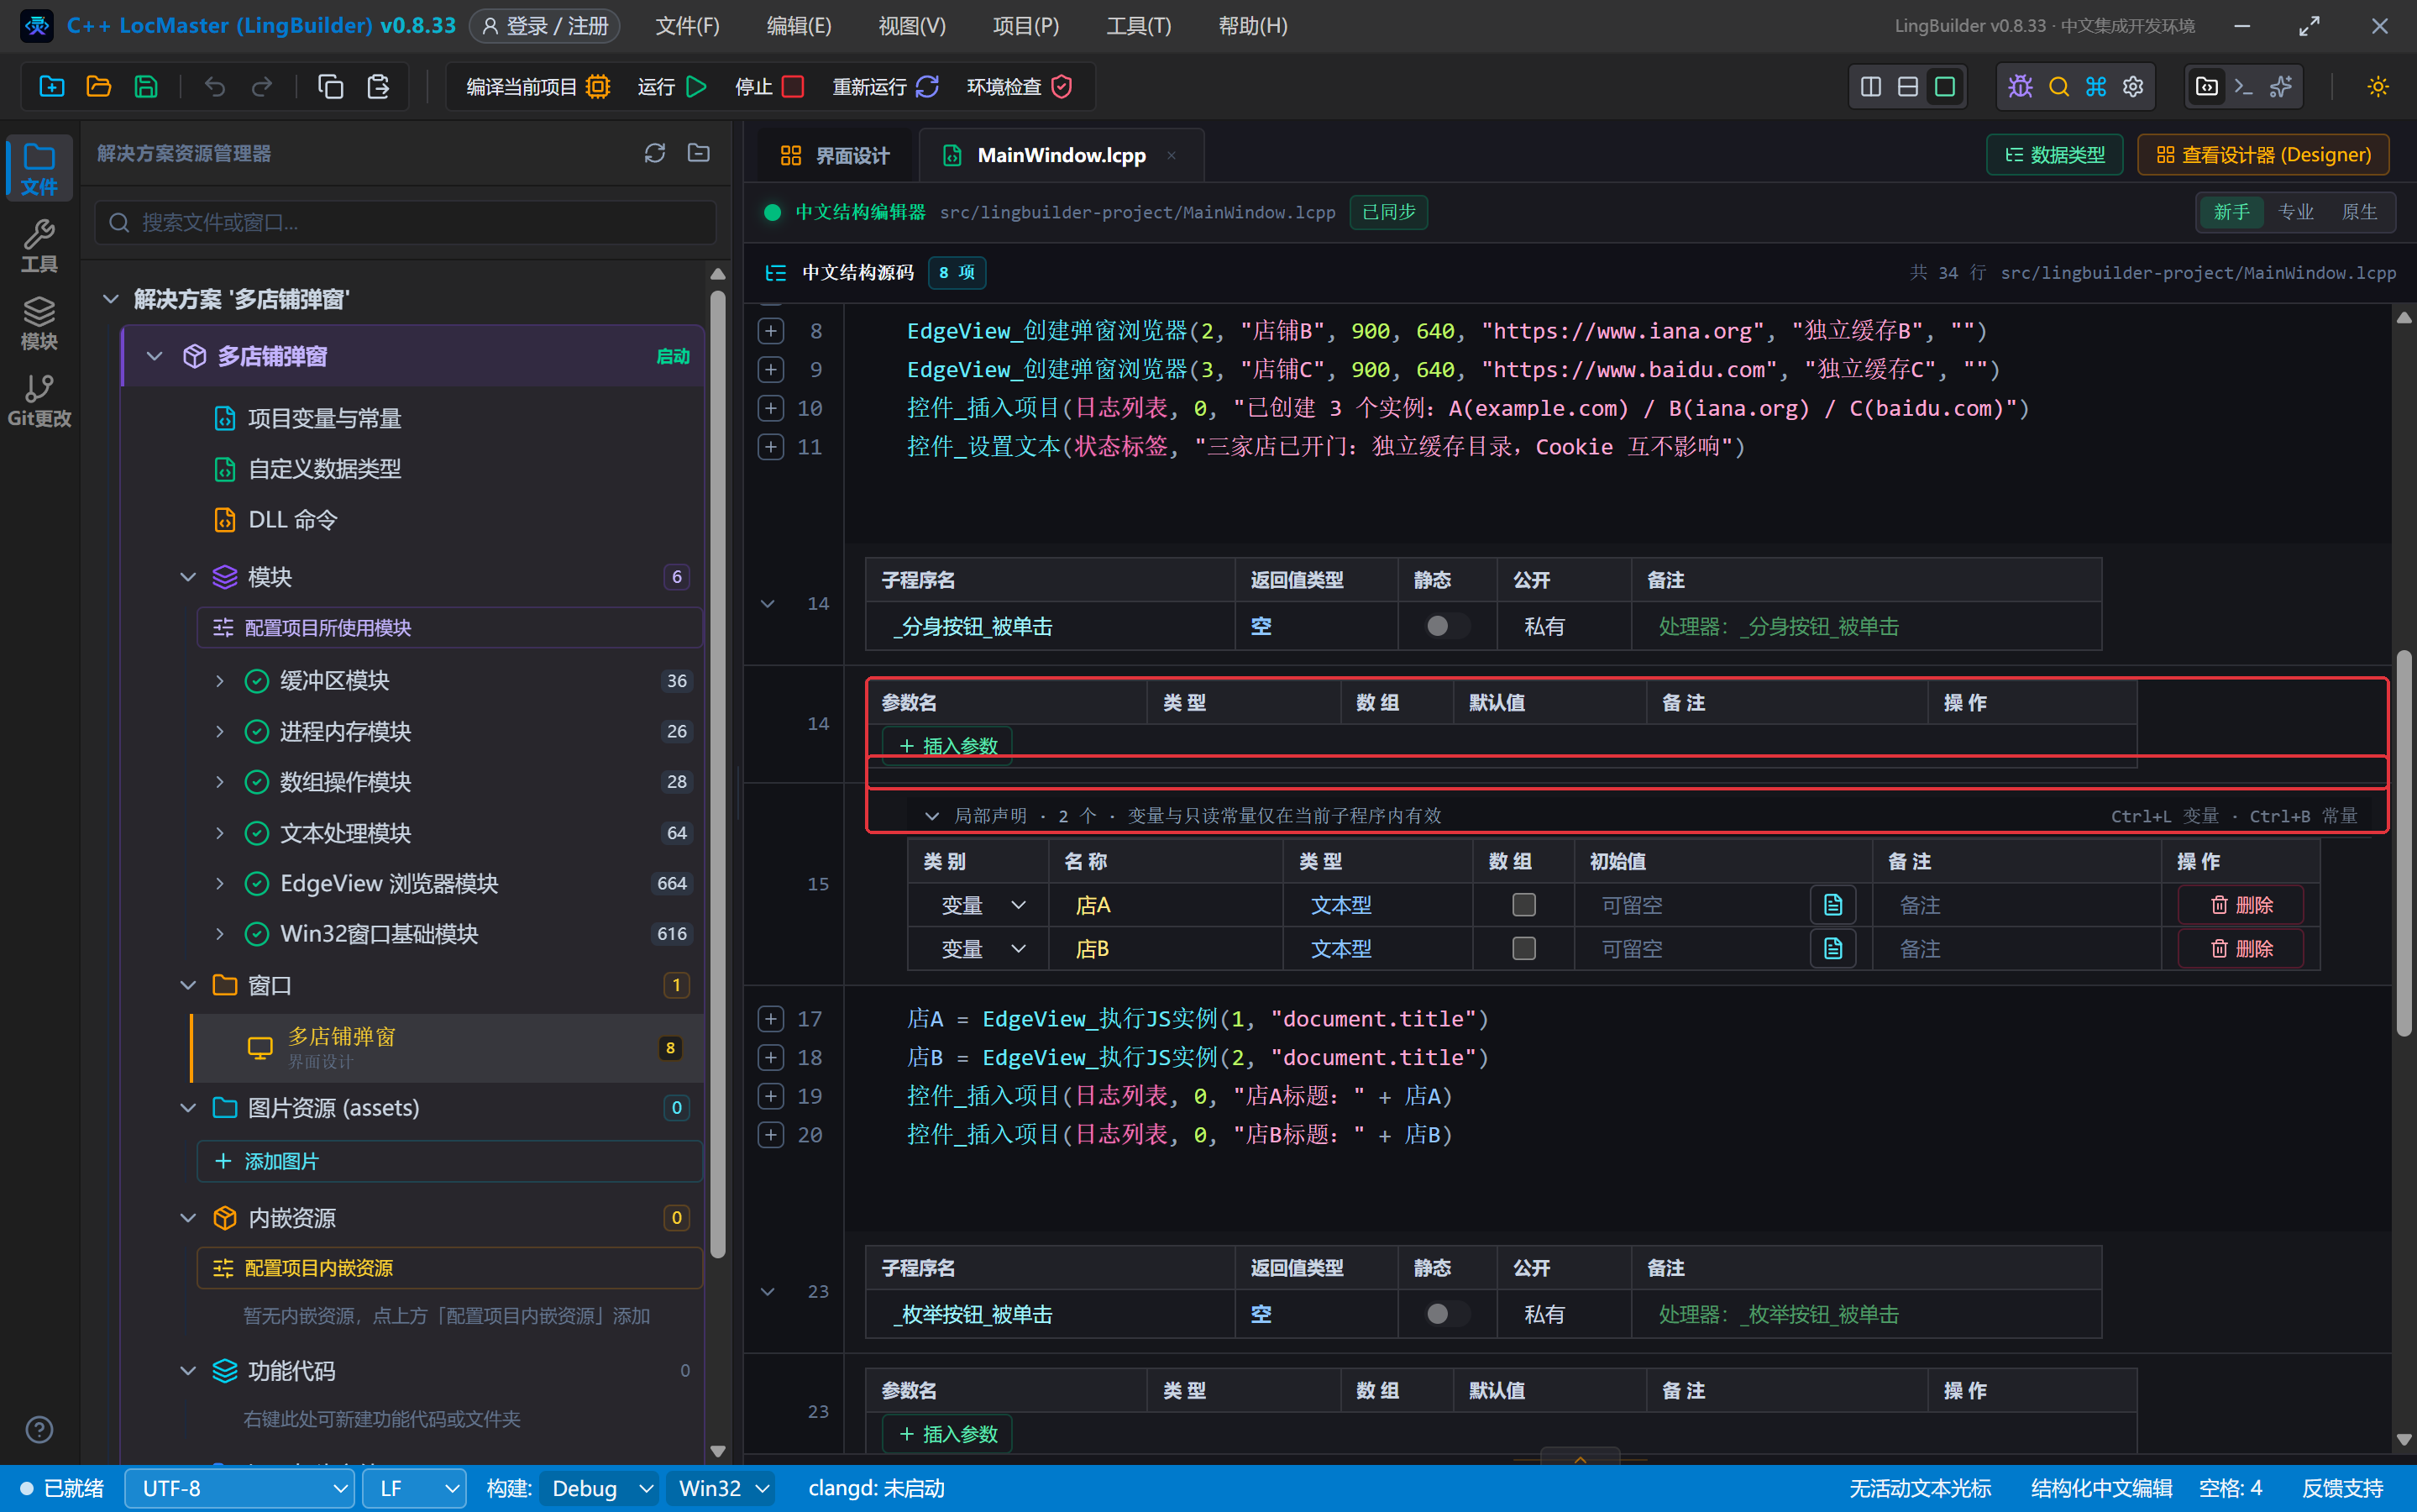Click search files or windows field
This screenshot has height=1512, width=2417.
pos(406,222)
